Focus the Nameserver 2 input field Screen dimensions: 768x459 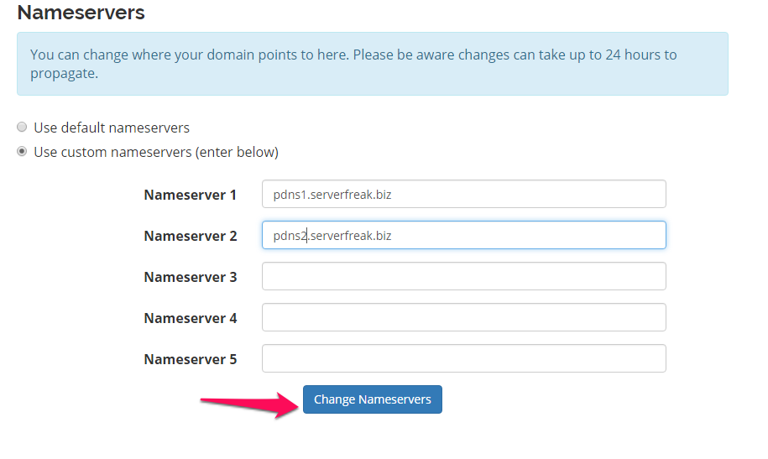pyautogui.click(x=464, y=235)
